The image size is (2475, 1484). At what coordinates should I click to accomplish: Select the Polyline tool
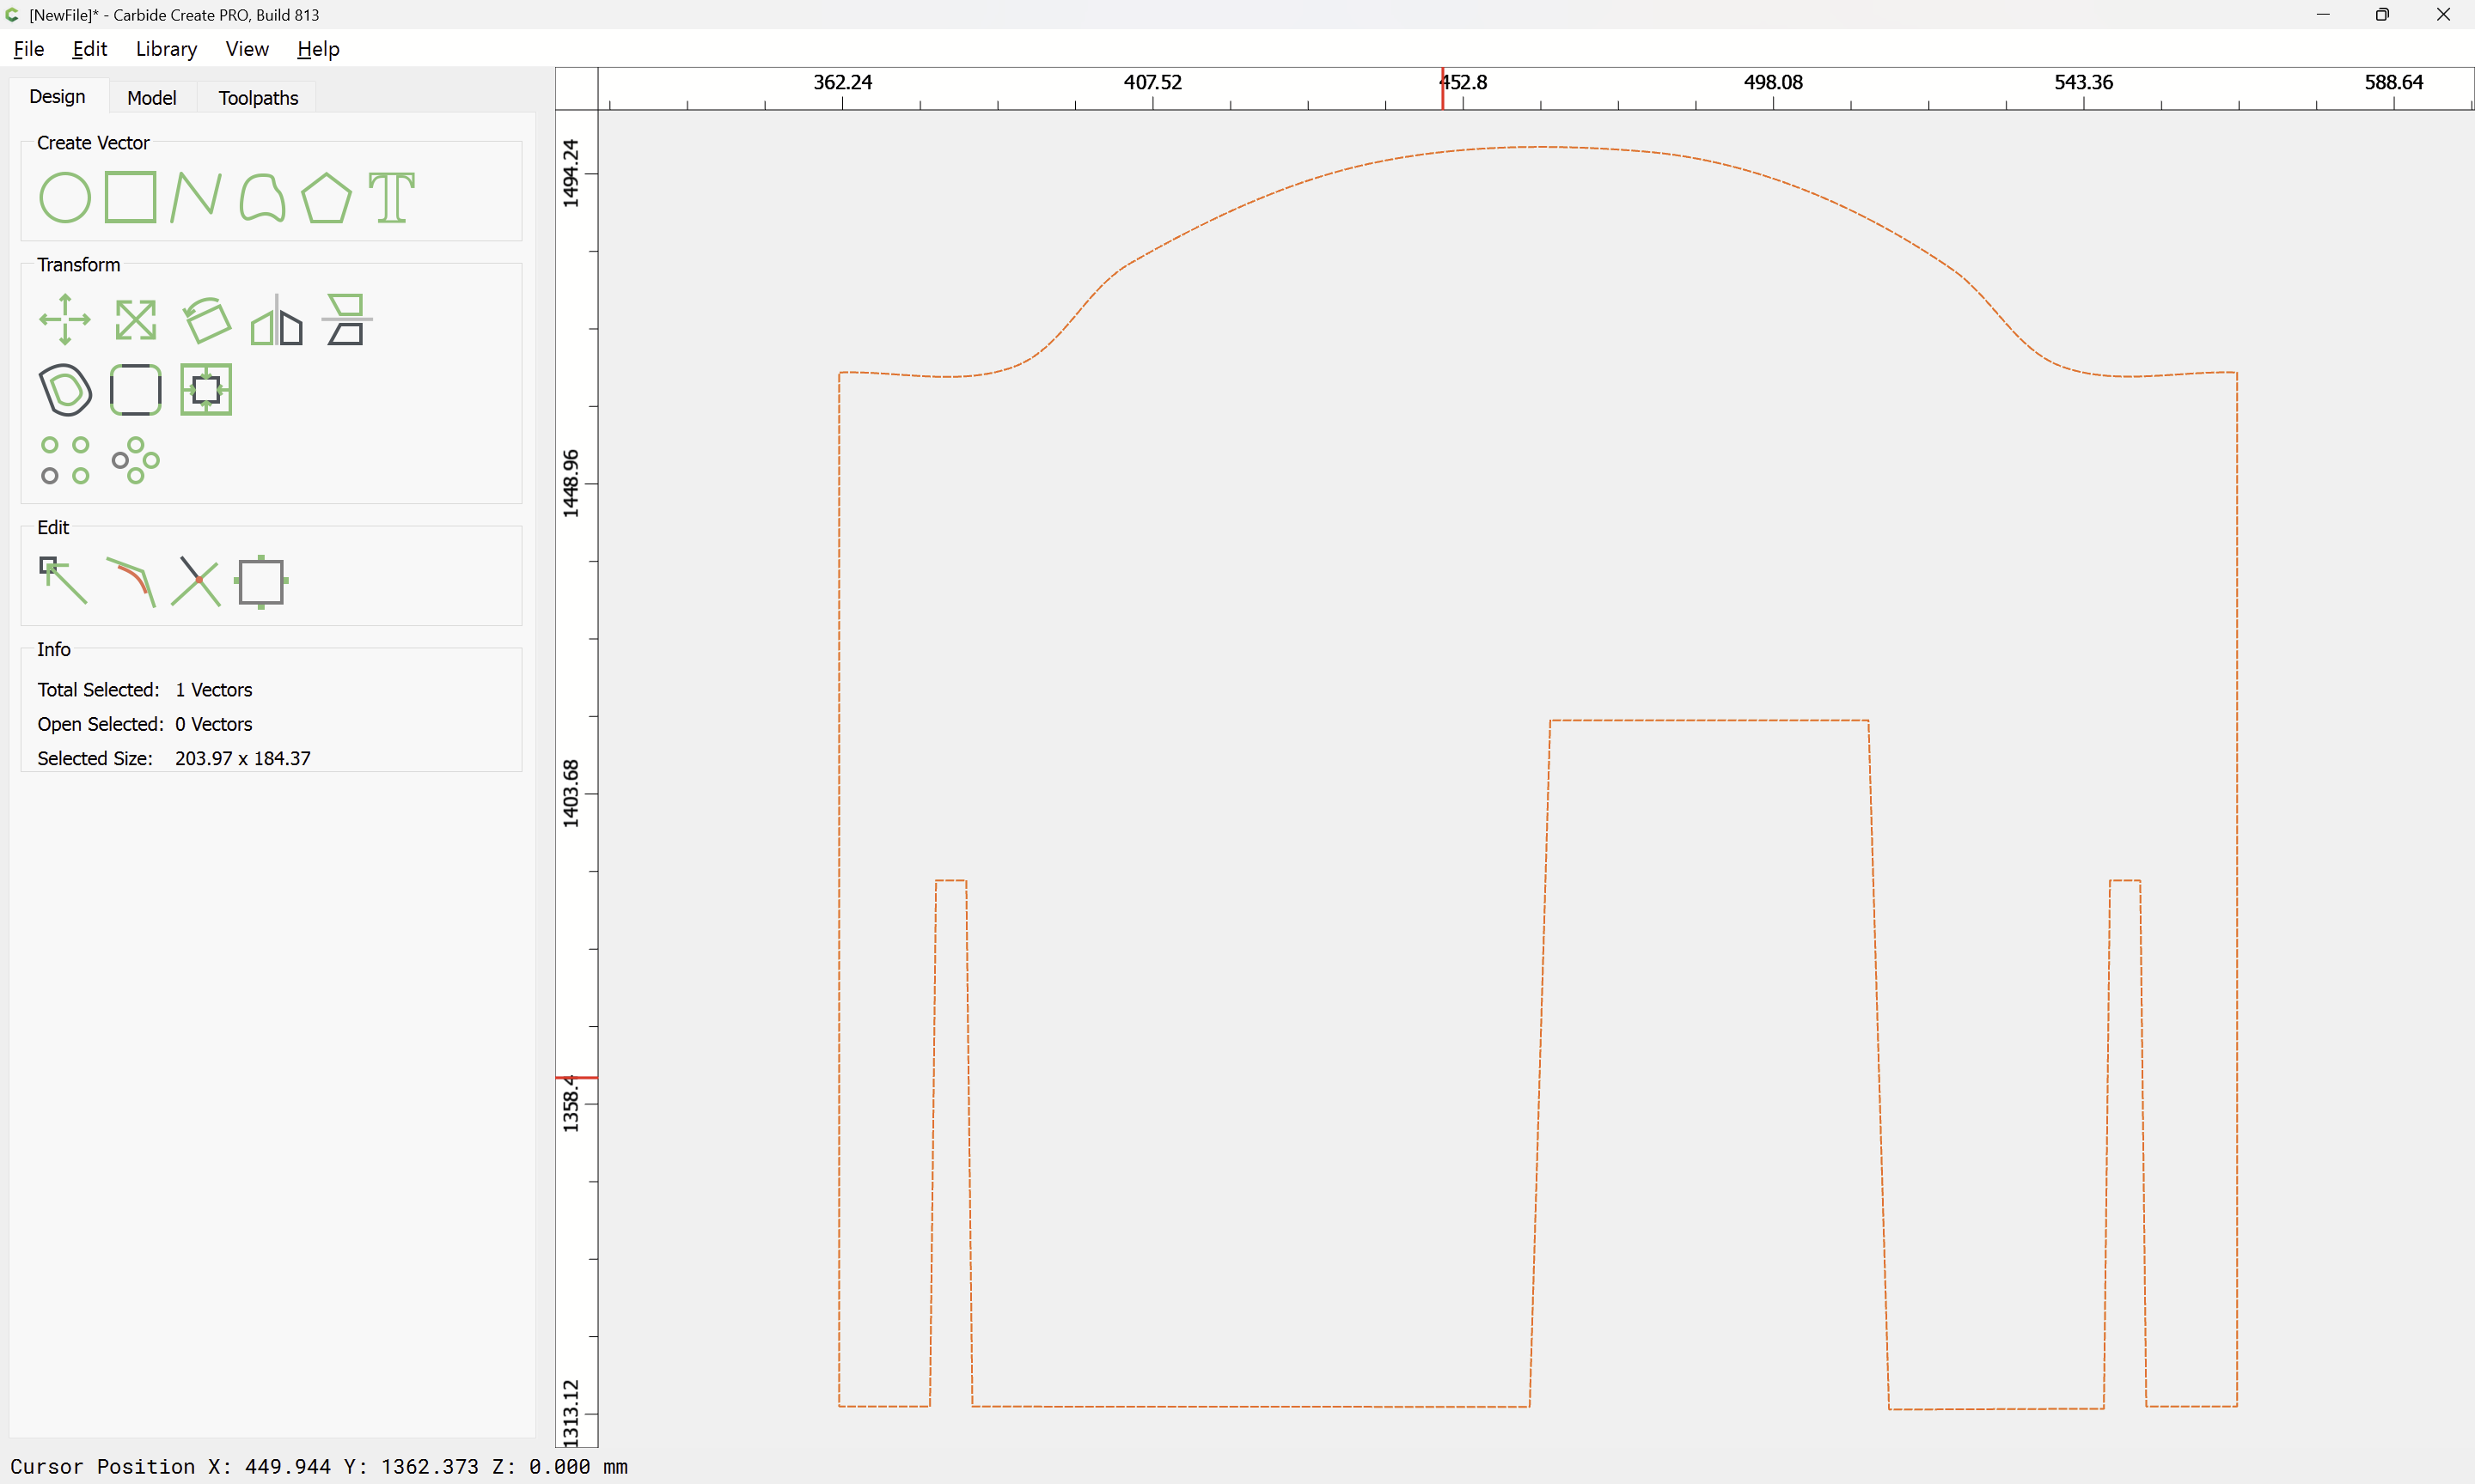tap(195, 197)
